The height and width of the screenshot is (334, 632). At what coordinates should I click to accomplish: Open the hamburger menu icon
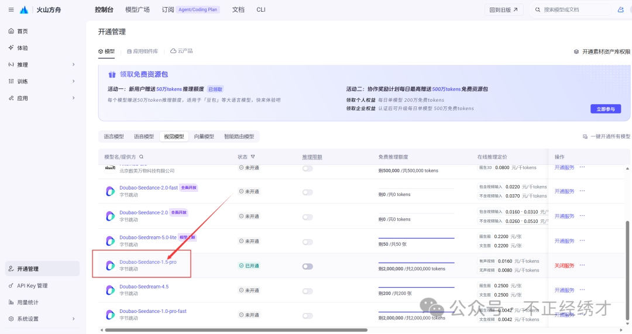tap(11, 10)
